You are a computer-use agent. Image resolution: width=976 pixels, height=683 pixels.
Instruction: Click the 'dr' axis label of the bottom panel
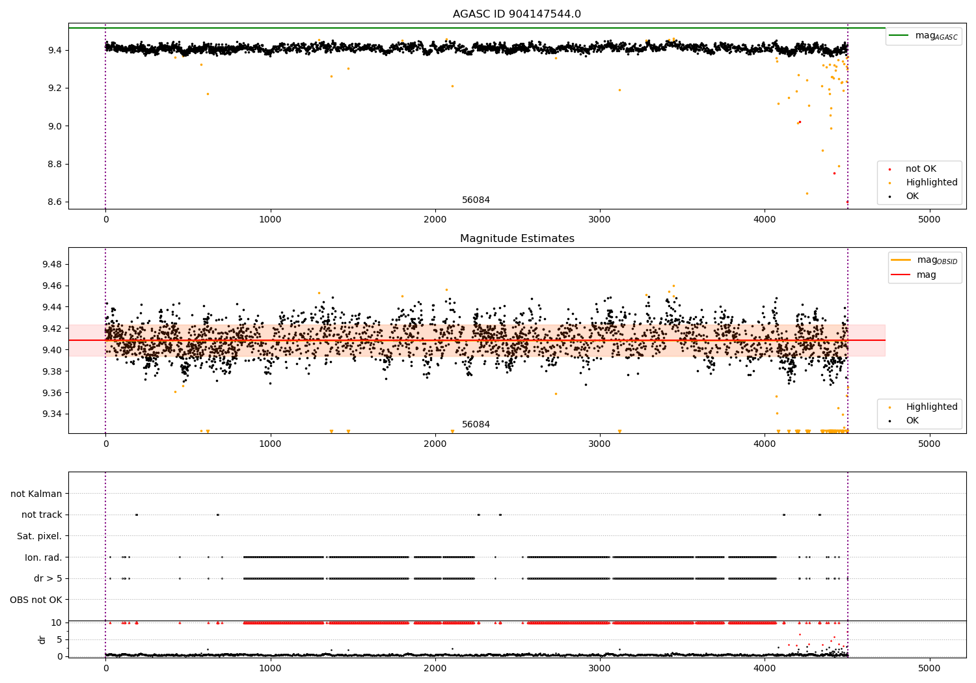click(42, 639)
